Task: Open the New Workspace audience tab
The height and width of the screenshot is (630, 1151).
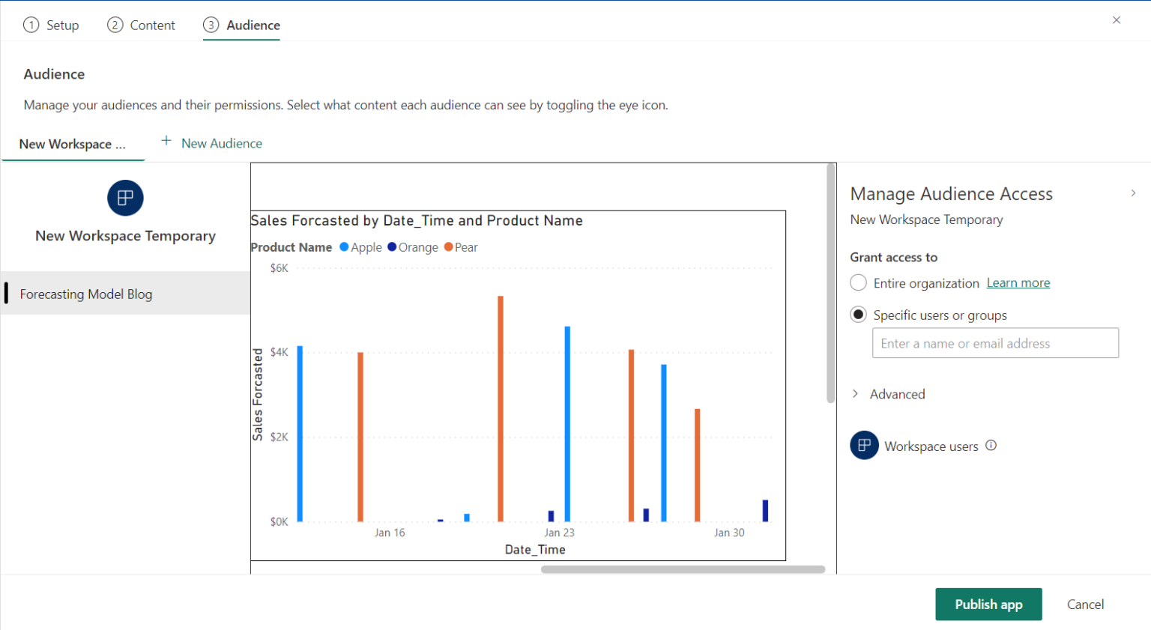Action: tap(73, 144)
